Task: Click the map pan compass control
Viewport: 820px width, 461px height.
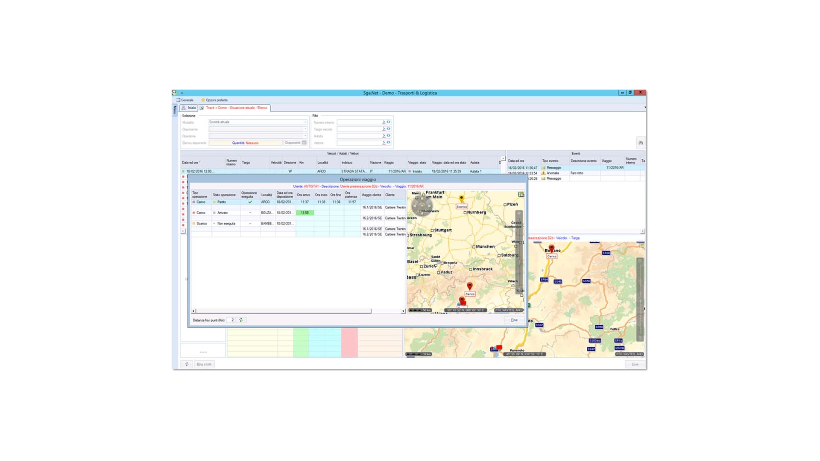Action: tap(422, 206)
